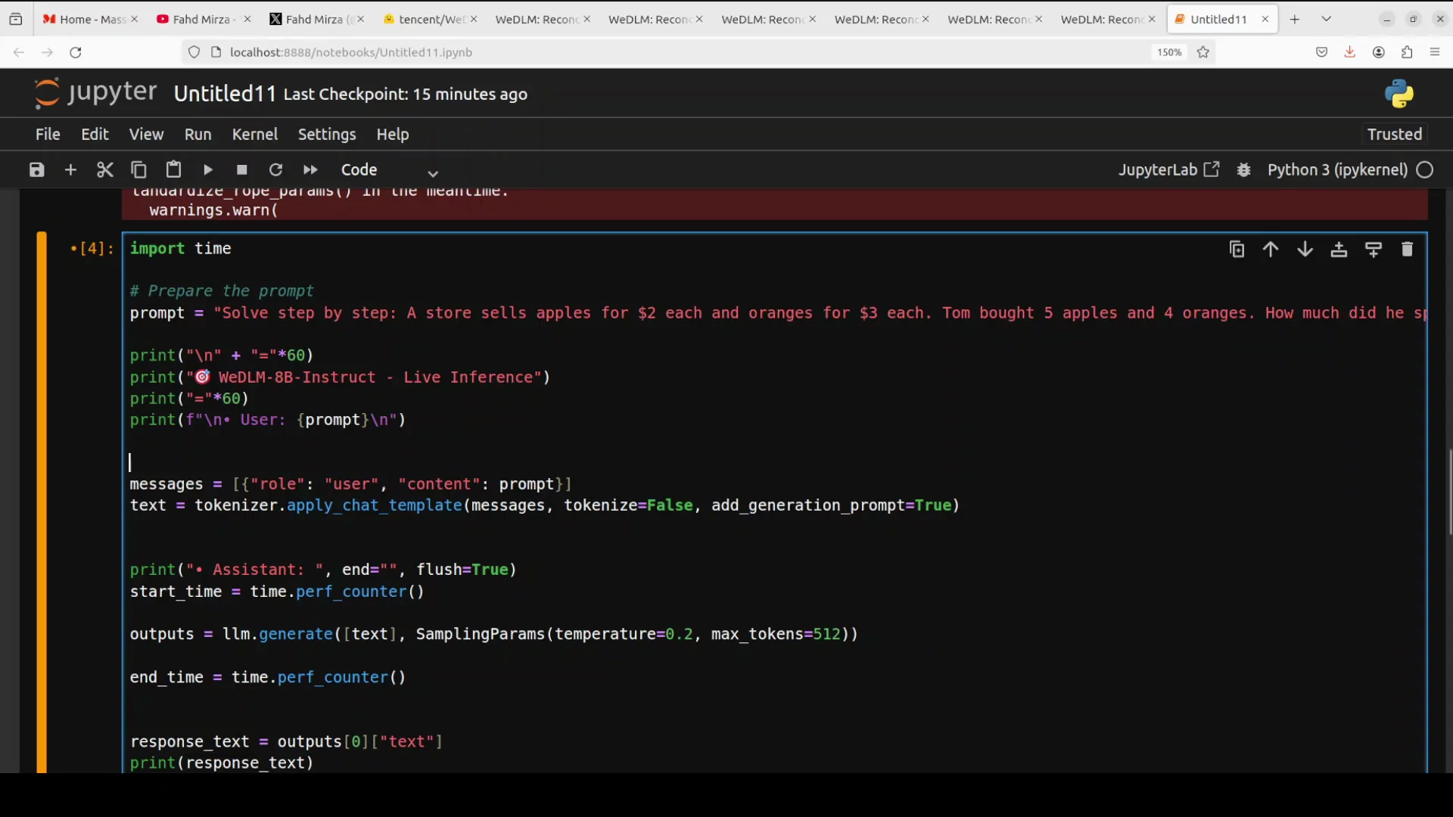The width and height of the screenshot is (1453, 817).
Task: Restart the kernel and run all cells
Action: (x=310, y=170)
